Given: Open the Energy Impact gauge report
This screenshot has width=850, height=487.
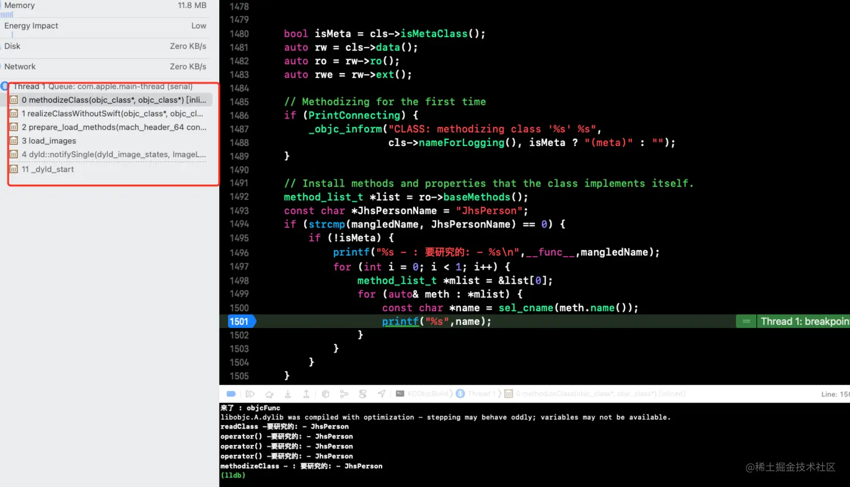Looking at the screenshot, I should (x=105, y=26).
